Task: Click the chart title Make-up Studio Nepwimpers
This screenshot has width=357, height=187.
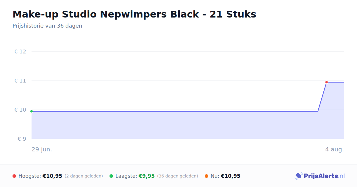Action: pyautogui.click(x=134, y=14)
